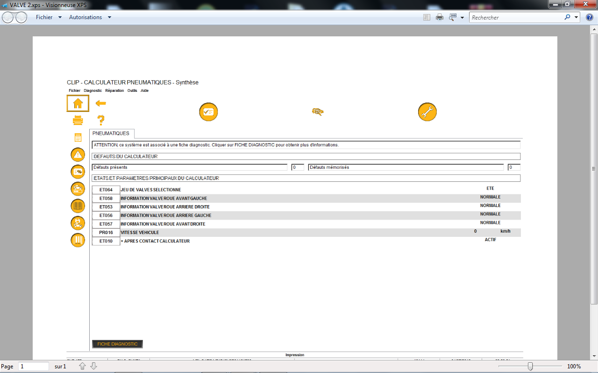Click the orange question mark help icon
This screenshot has height=373, width=598.
click(100, 120)
